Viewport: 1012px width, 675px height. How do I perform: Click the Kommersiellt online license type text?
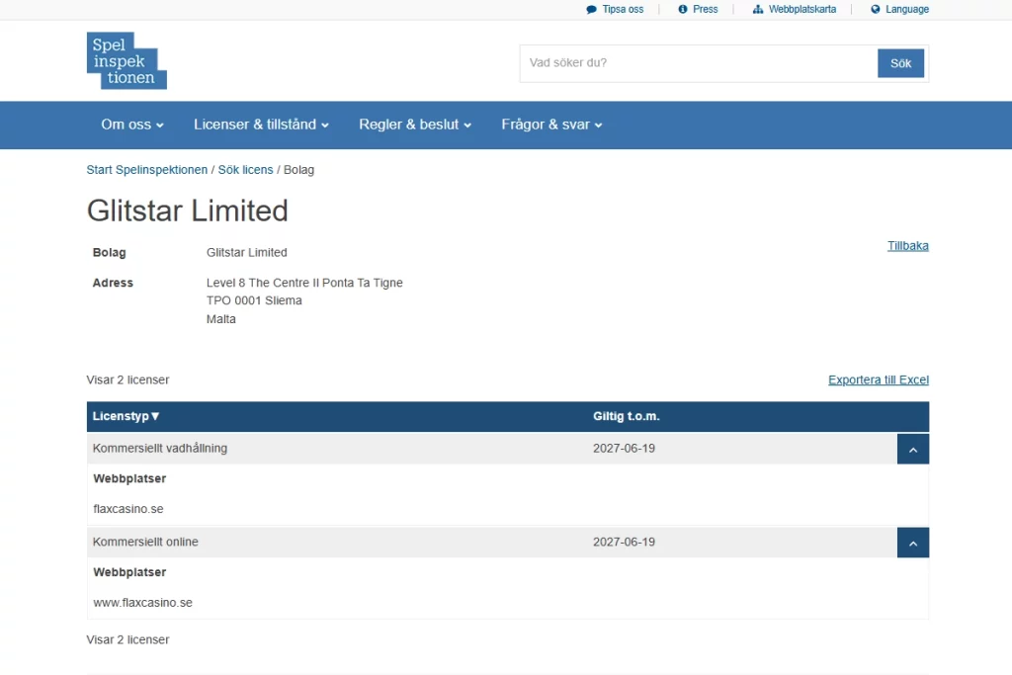pos(145,542)
